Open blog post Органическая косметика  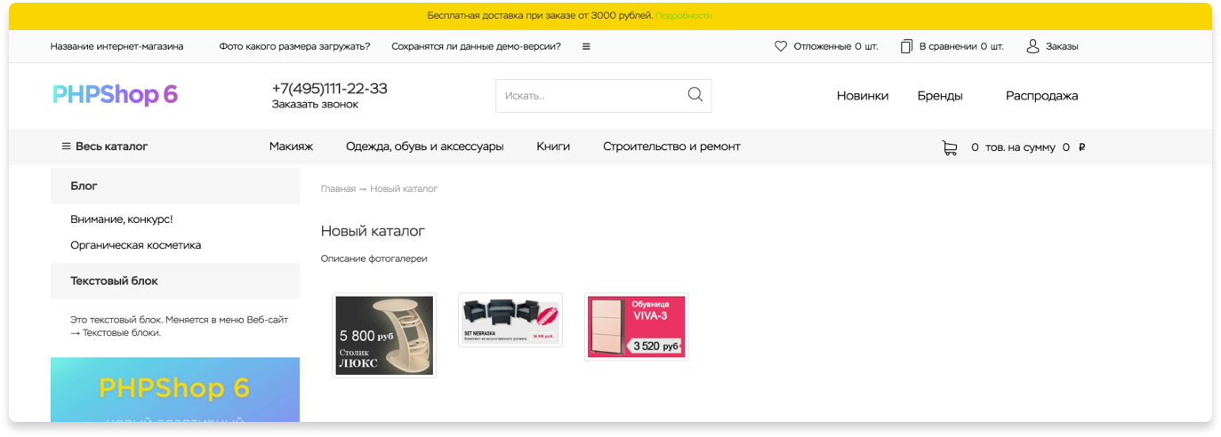[136, 245]
